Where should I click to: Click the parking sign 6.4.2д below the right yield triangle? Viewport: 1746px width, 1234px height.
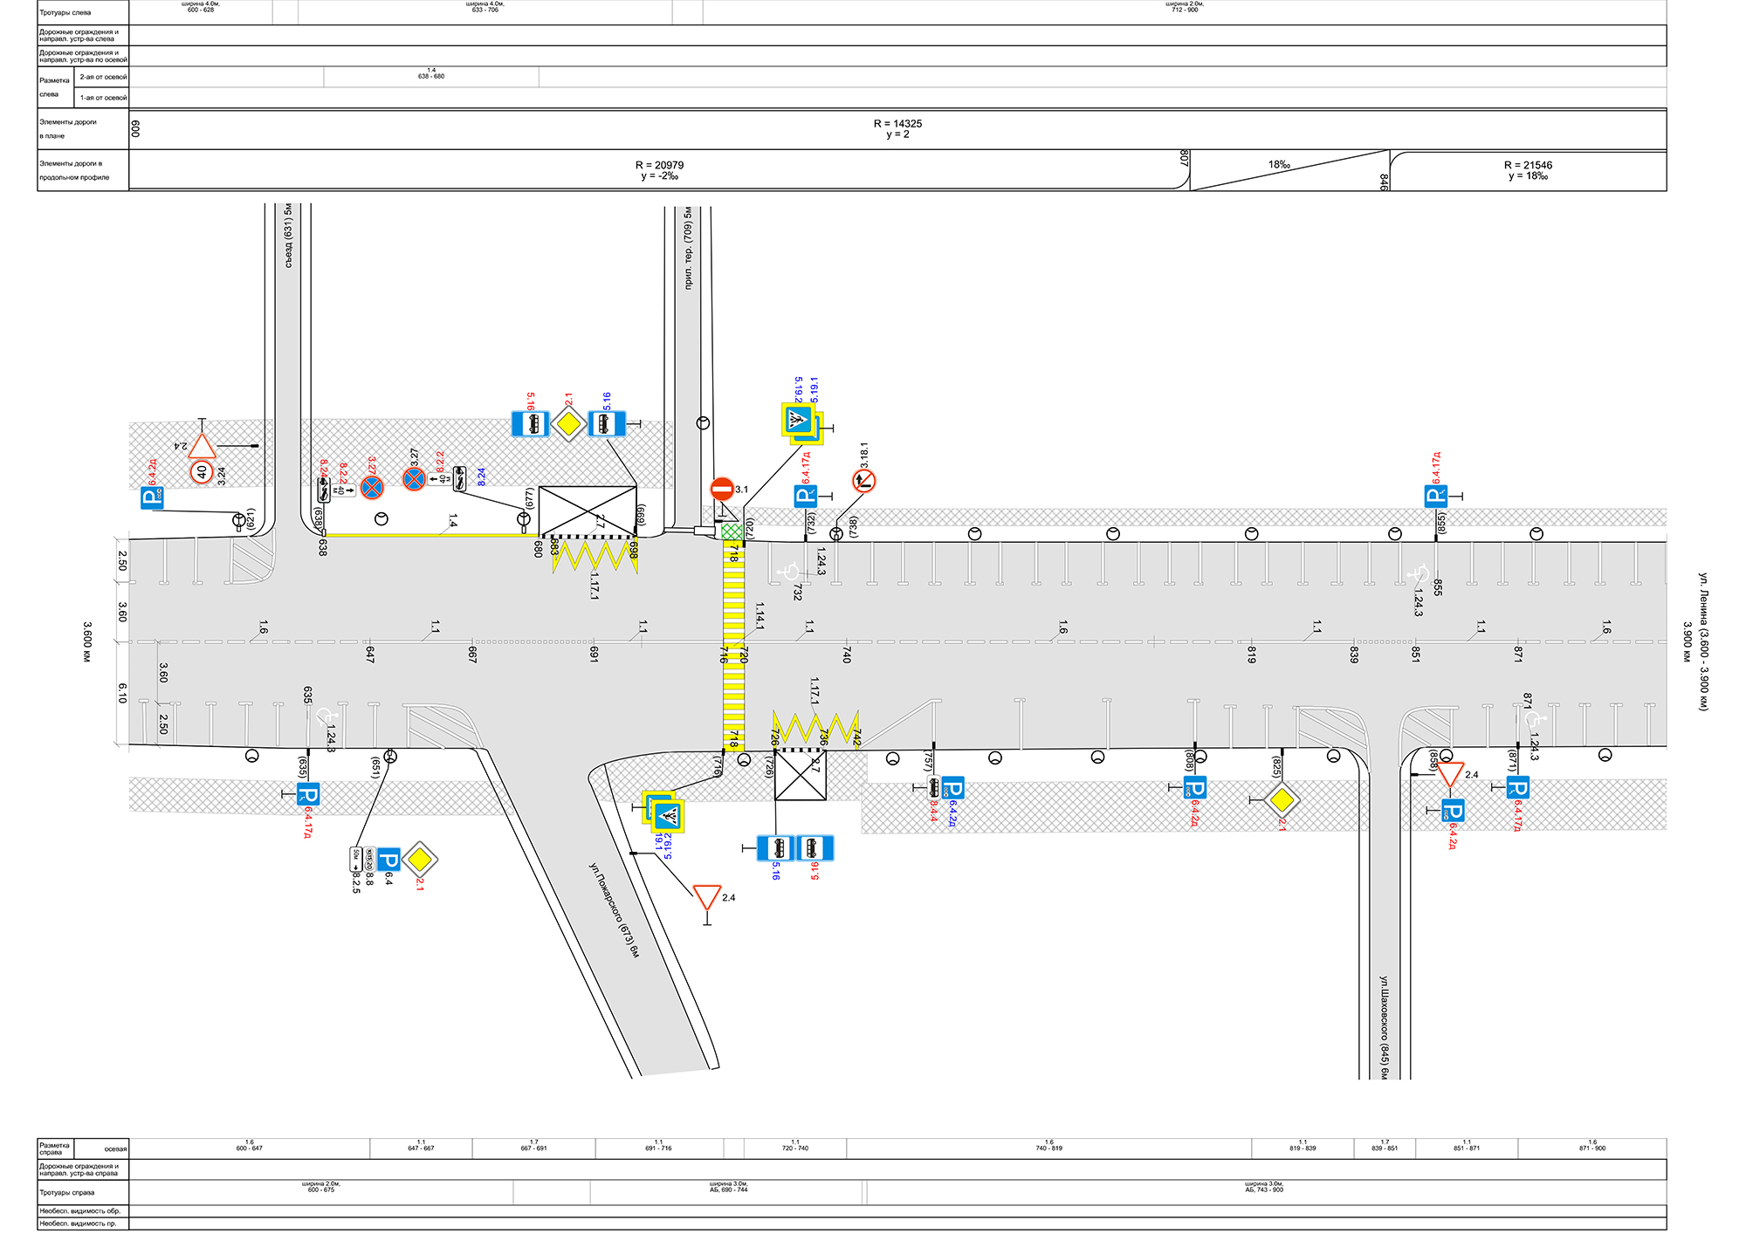[1453, 811]
